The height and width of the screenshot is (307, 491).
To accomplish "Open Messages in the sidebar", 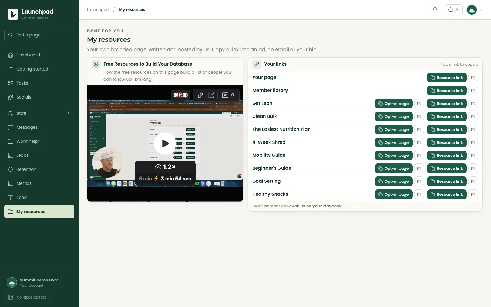I will [39, 127].
